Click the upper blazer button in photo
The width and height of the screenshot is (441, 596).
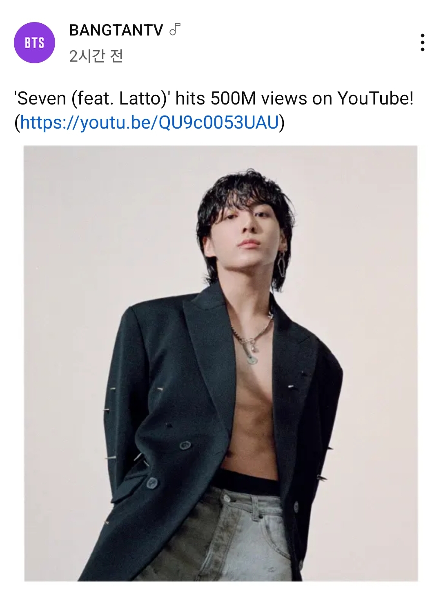[185, 445]
